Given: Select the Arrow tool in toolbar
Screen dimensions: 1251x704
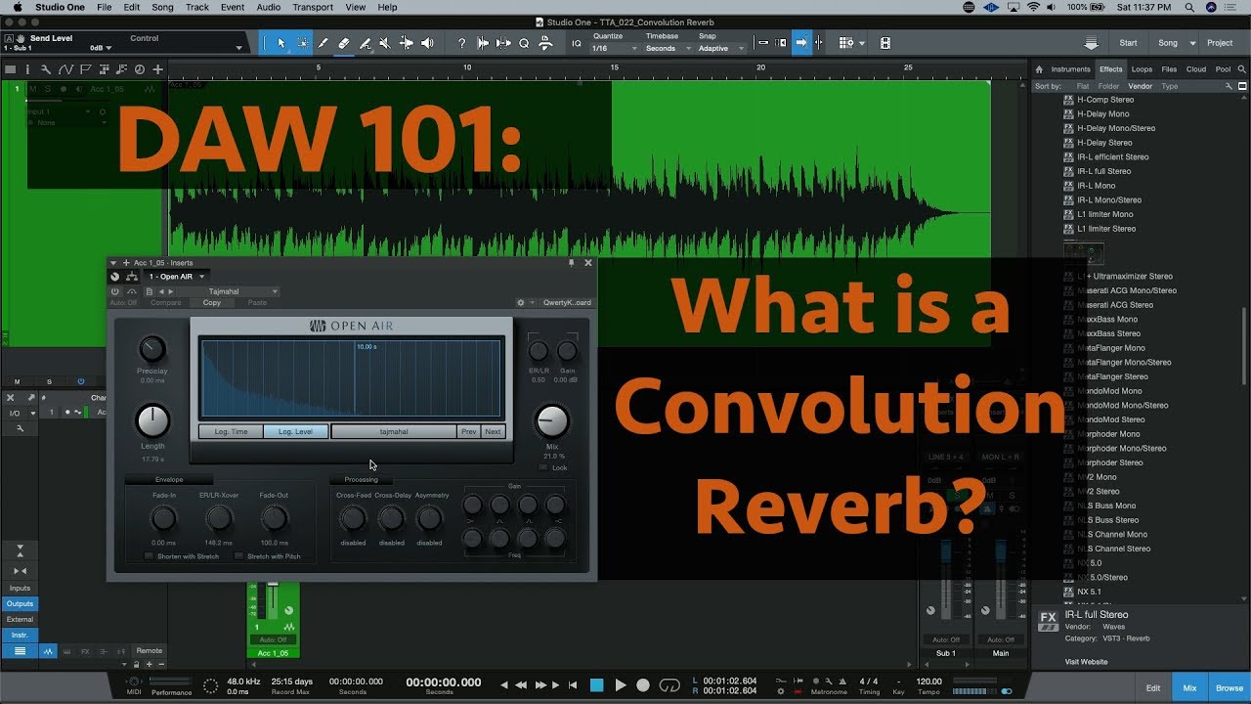Looking at the screenshot, I should [x=280, y=43].
